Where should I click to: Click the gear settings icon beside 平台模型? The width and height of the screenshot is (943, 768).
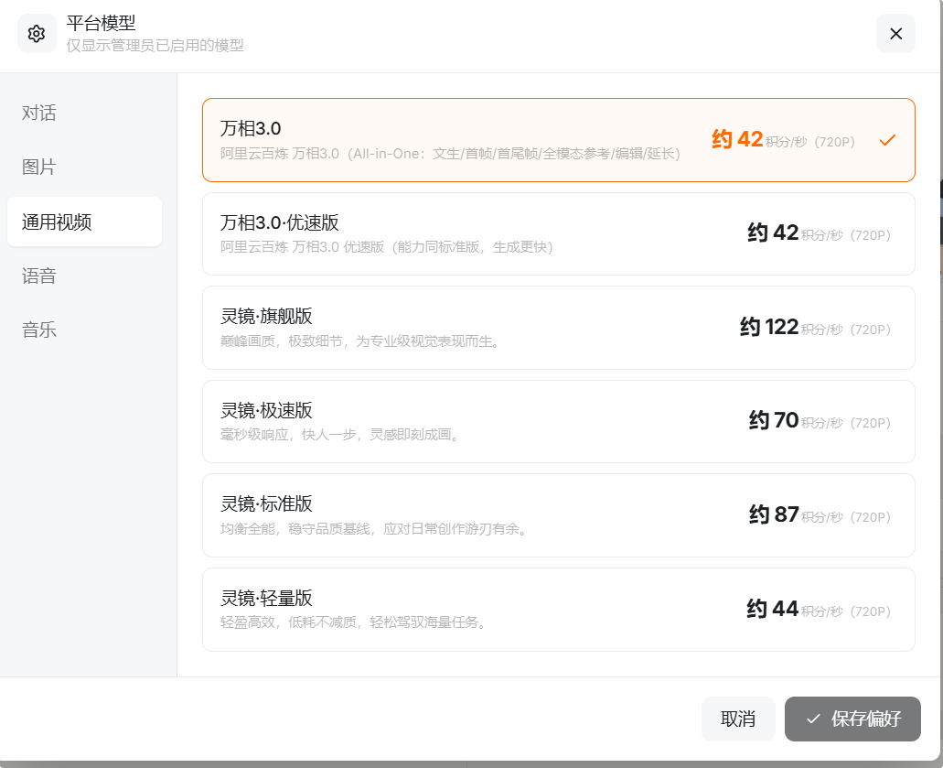tap(37, 34)
